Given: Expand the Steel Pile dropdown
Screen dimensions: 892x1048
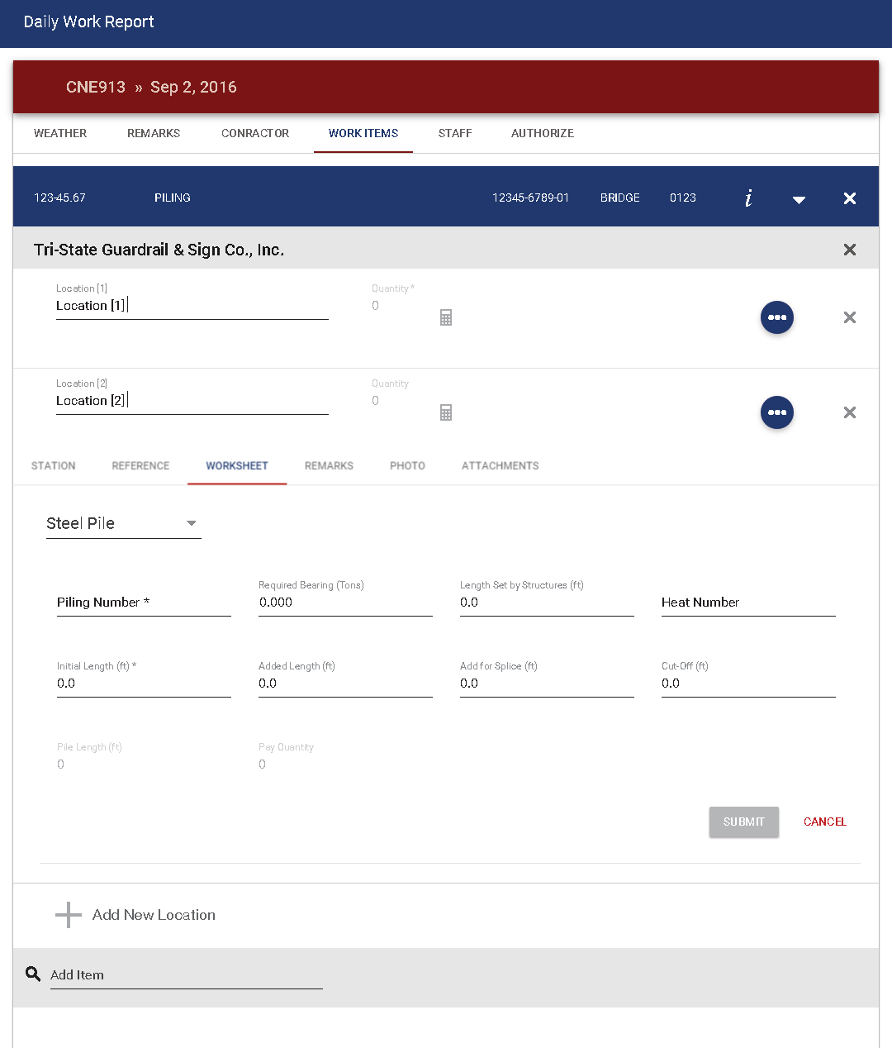Looking at the screenshot, I should click(x=124, y=523).
